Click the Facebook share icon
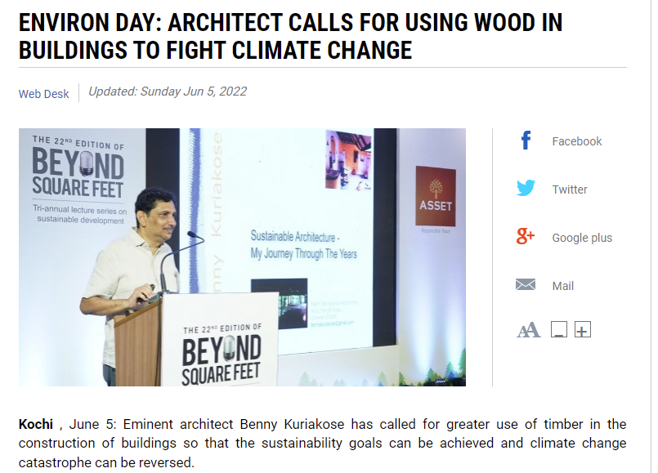Image resolution: width=658 pixels, height=473 pixels. (x=526, y=141)
